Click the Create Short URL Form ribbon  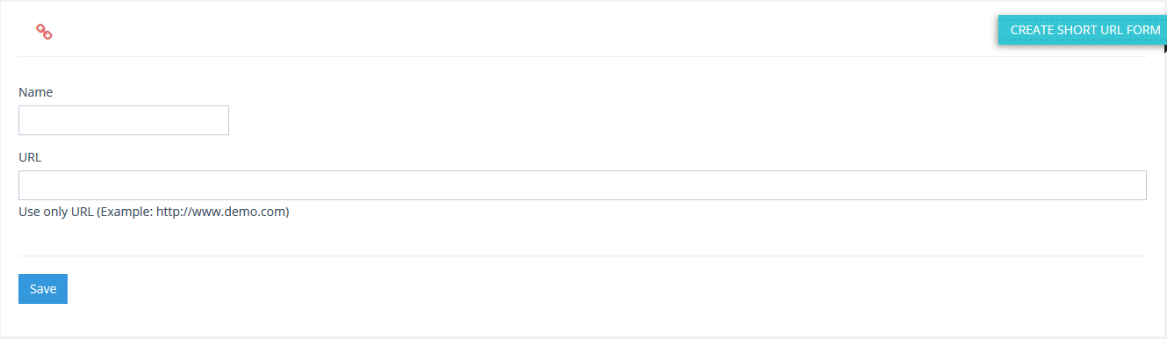(x=1083, y=30)
